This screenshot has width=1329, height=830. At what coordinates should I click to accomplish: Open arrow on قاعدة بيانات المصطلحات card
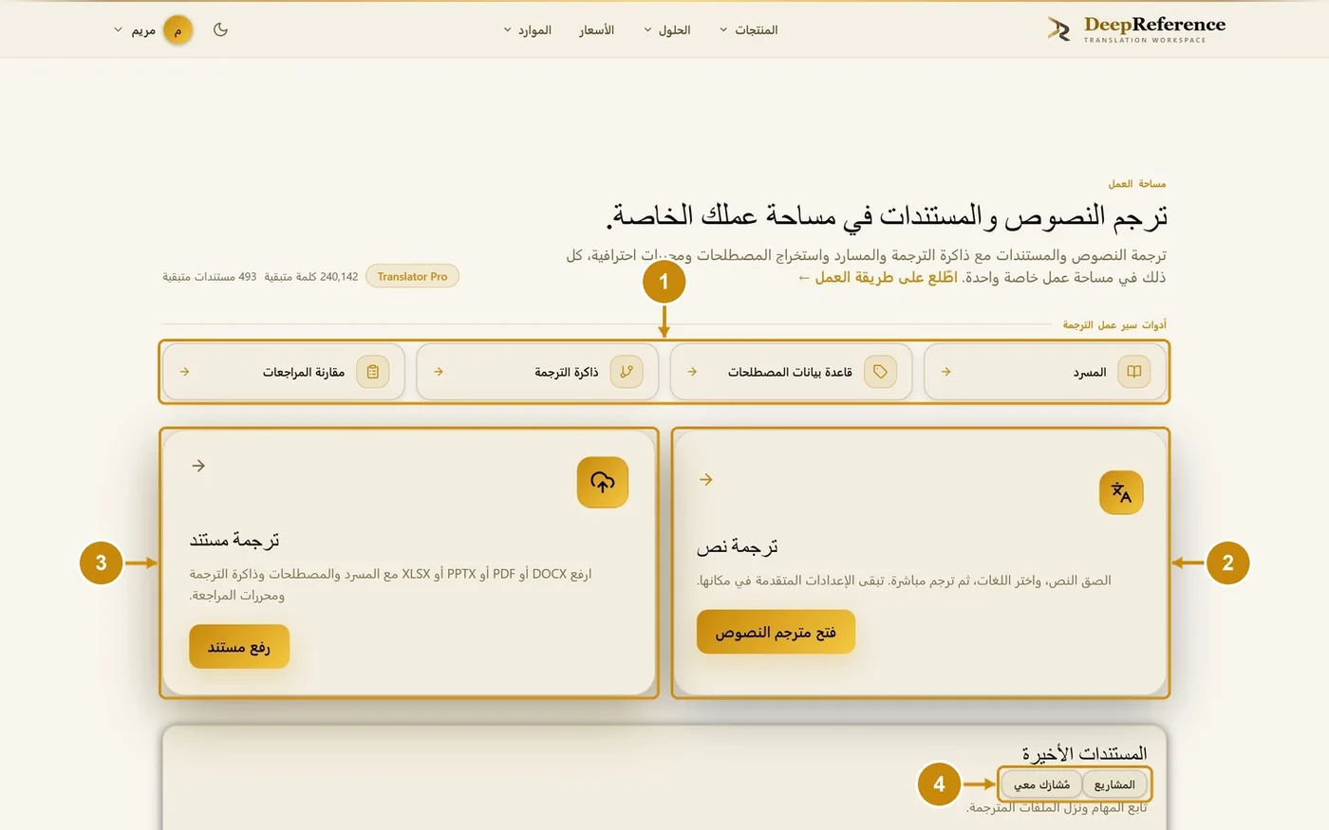692,372
